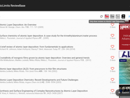The height and width of the screenshot is (98, 130).
Task: Click '0 likes' under the George overview
Action: click(x=113, y=27)
